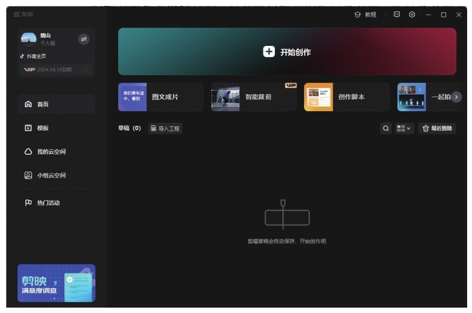Open the 模板 templates tab

[x=56, y=128]
